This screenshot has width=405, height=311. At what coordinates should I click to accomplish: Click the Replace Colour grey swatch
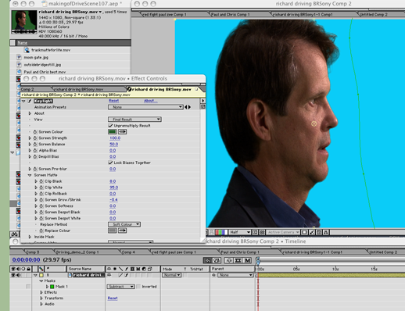tap(113, 231)
